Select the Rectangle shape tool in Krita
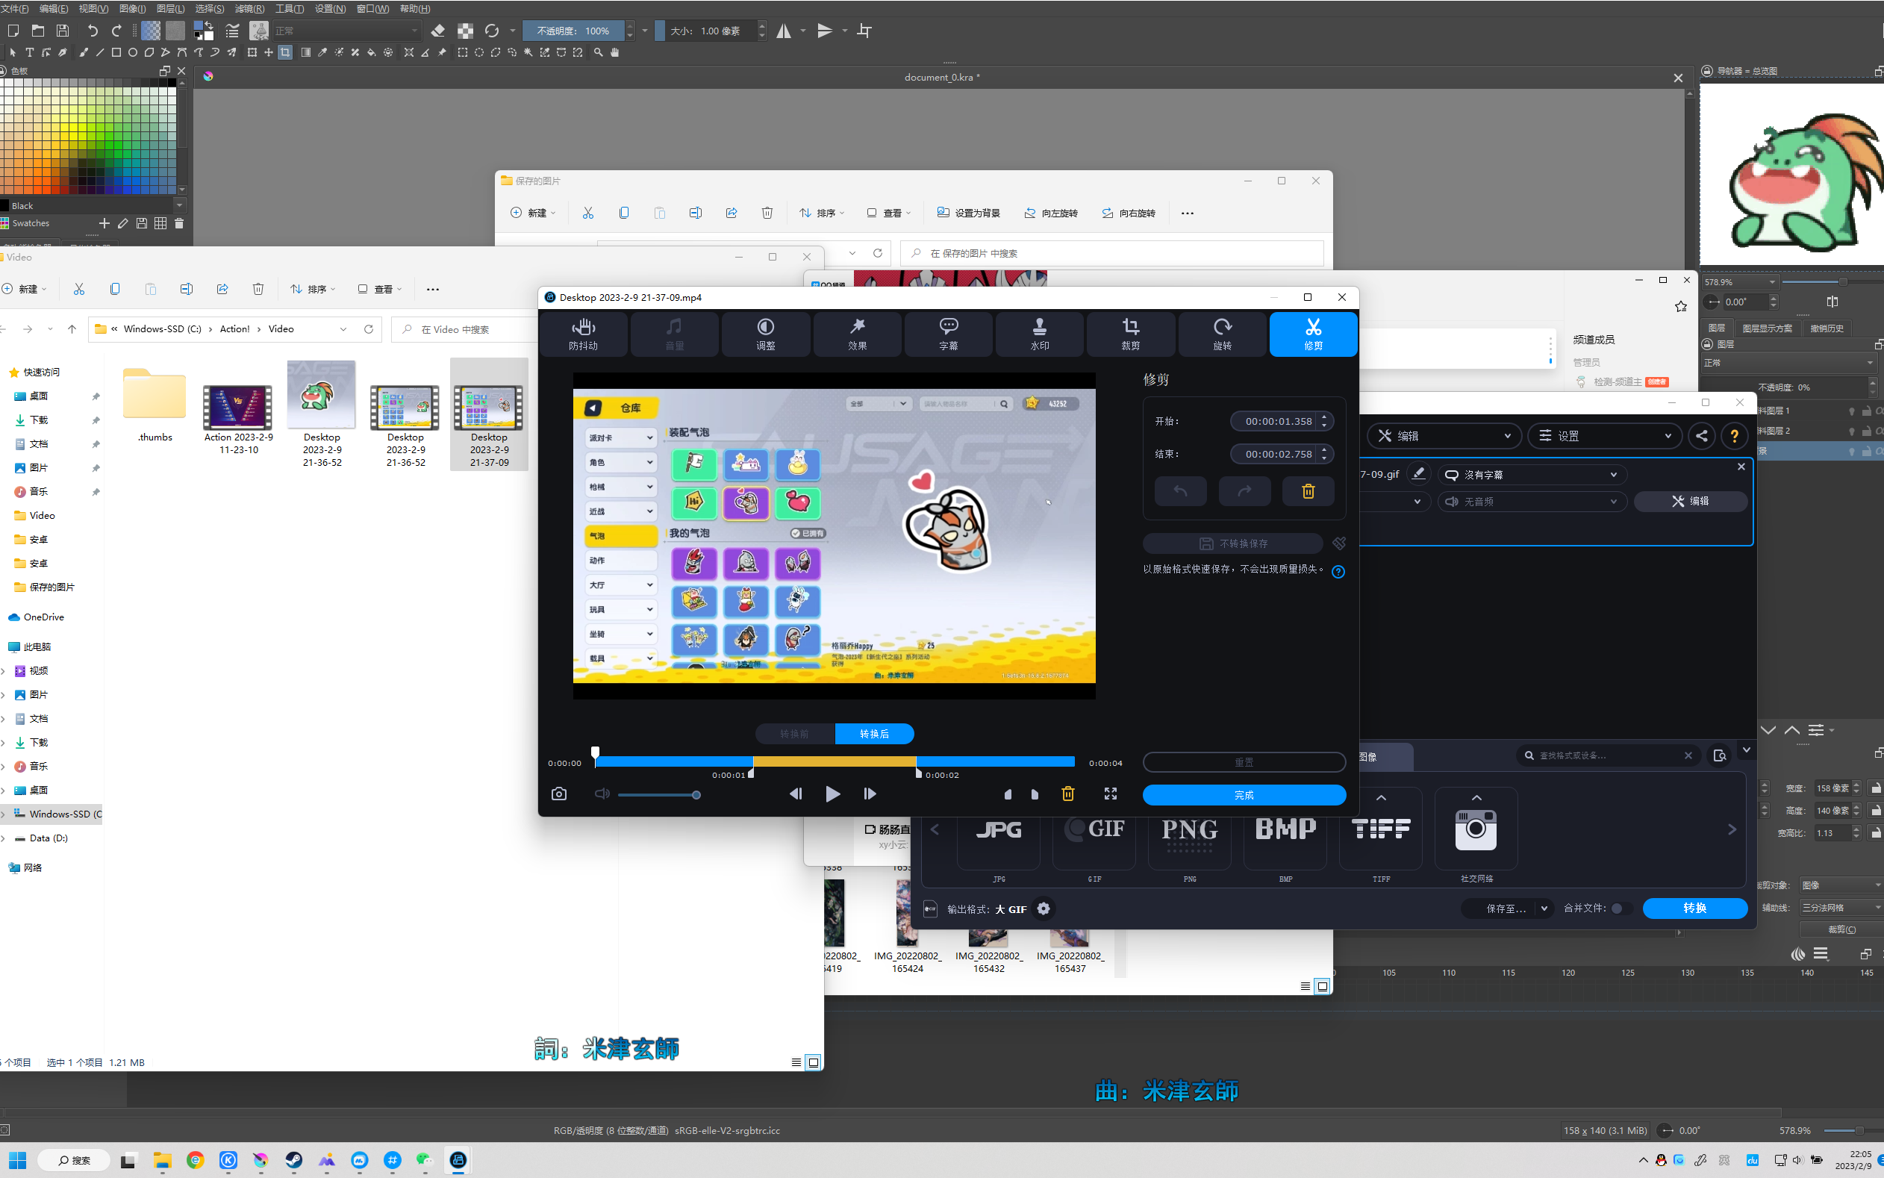This screenshot has width=1884, height=1178. click(116, 52)
